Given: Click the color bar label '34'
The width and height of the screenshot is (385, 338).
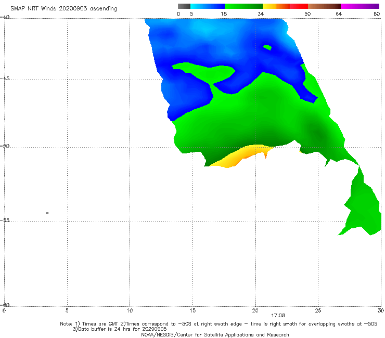Looking at the screenshot, I should coord(261,14).
